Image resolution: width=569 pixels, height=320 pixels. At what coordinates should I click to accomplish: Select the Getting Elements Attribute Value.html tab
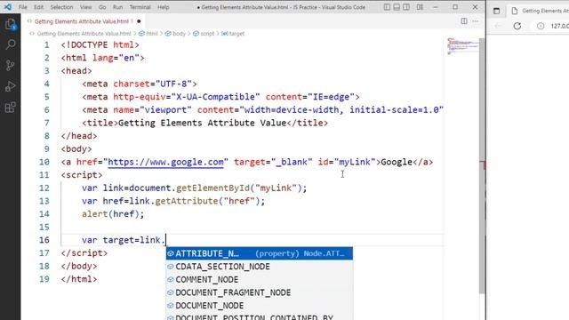coord(84,21)
